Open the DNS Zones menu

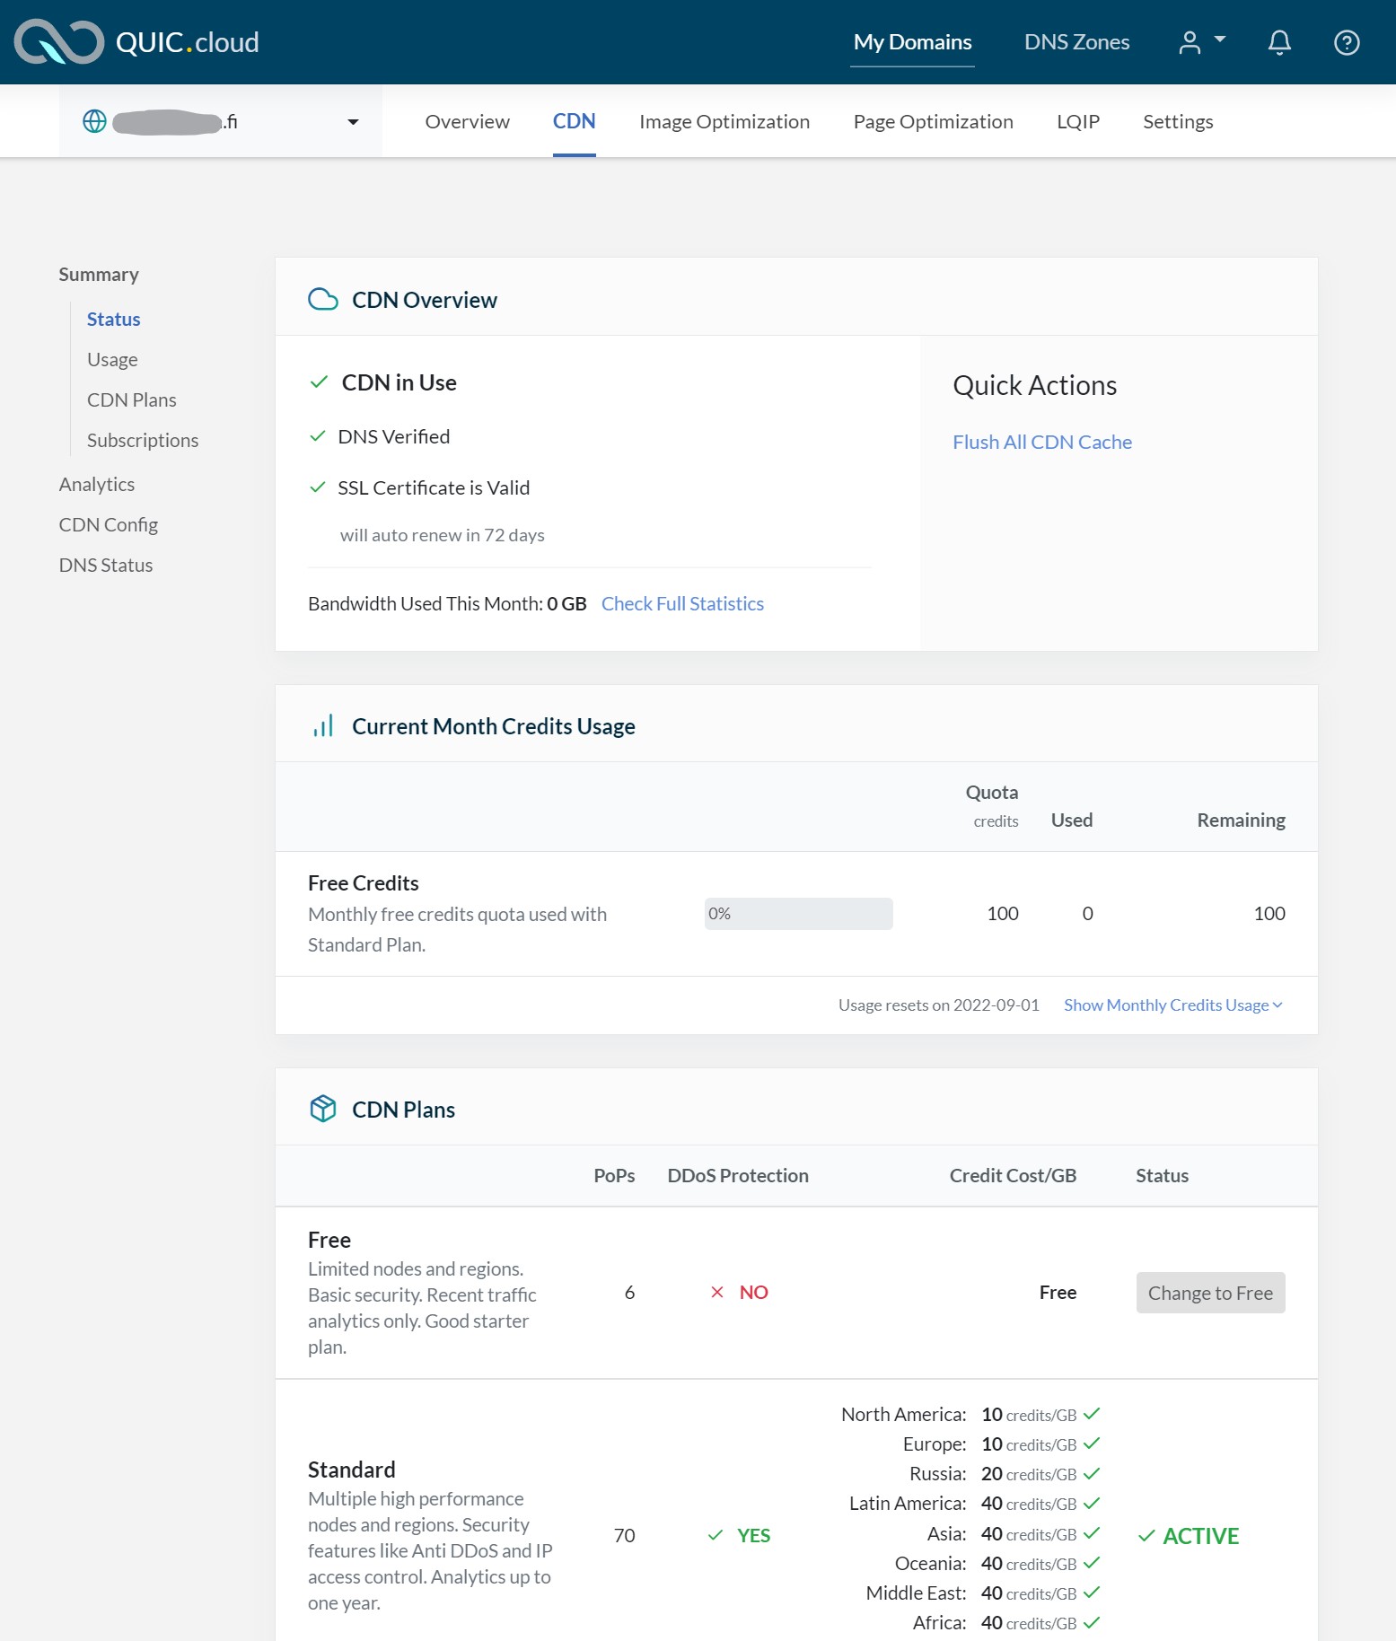[x=1076, y=42]
